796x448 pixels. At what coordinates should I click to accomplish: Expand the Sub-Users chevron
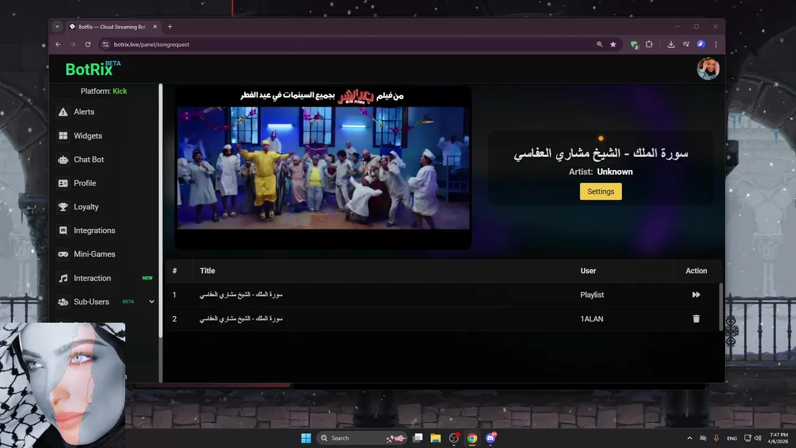pyautogui.click(x=152, y=302)
